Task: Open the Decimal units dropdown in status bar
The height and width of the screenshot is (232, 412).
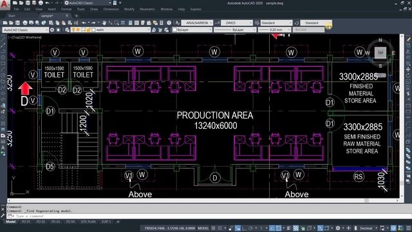Action: click(368, 228)
